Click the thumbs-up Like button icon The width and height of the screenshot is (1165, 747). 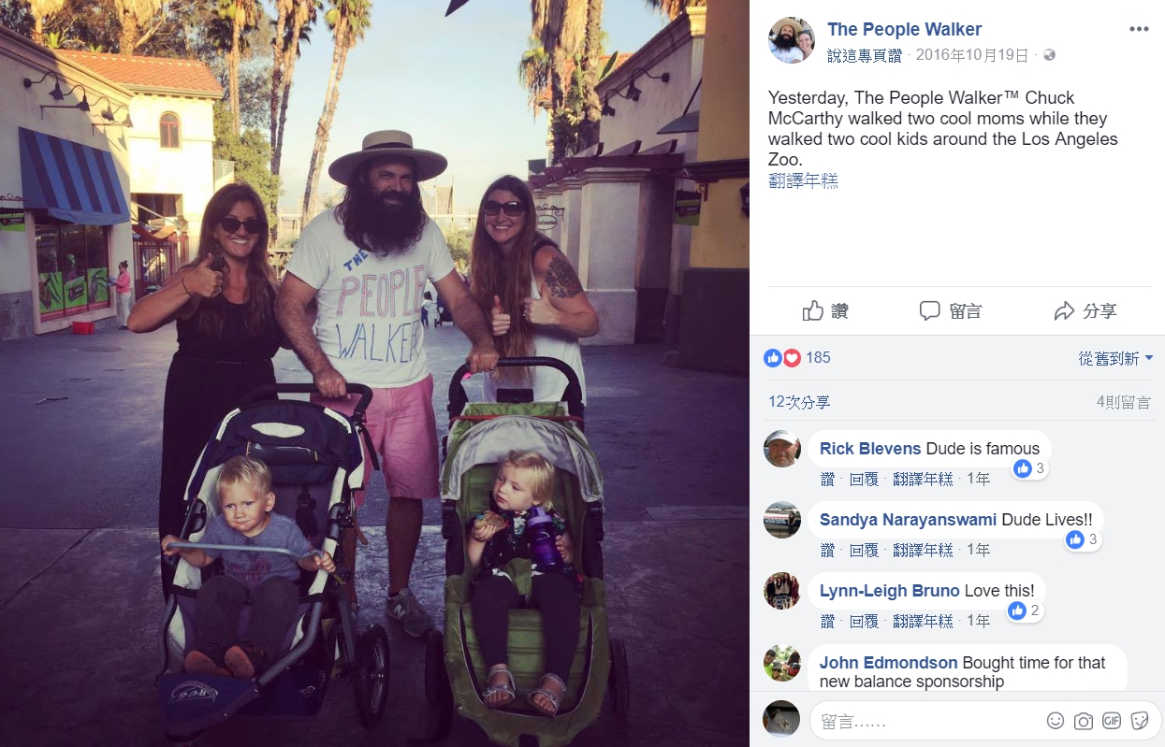pyautogui.click(x=812, y=311)
